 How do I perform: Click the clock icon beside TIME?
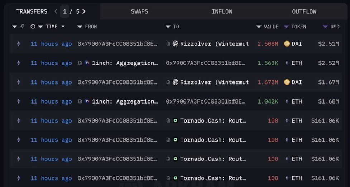[x=33, y=27]
